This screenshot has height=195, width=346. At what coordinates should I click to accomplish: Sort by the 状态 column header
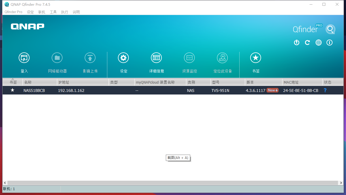point(333,82)
